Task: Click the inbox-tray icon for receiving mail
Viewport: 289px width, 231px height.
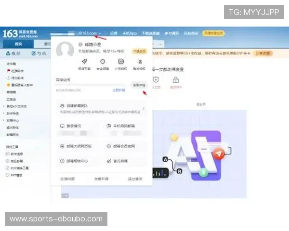Action: (x=8, y=53)
